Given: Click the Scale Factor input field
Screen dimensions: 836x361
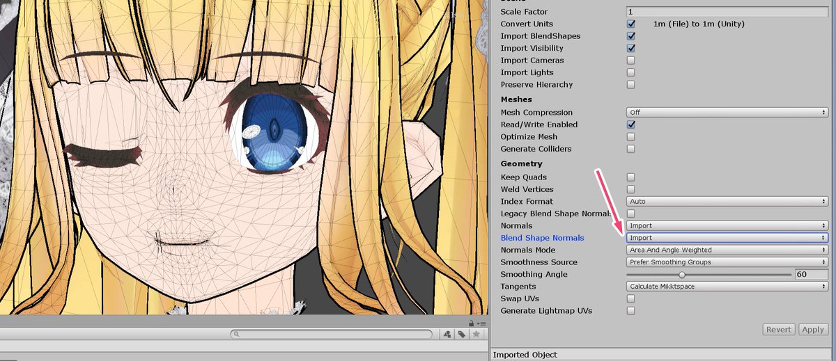Looking at the screenshot, I should coord(727,12).
